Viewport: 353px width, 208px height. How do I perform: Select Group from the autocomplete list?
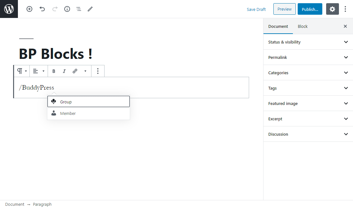89,102
